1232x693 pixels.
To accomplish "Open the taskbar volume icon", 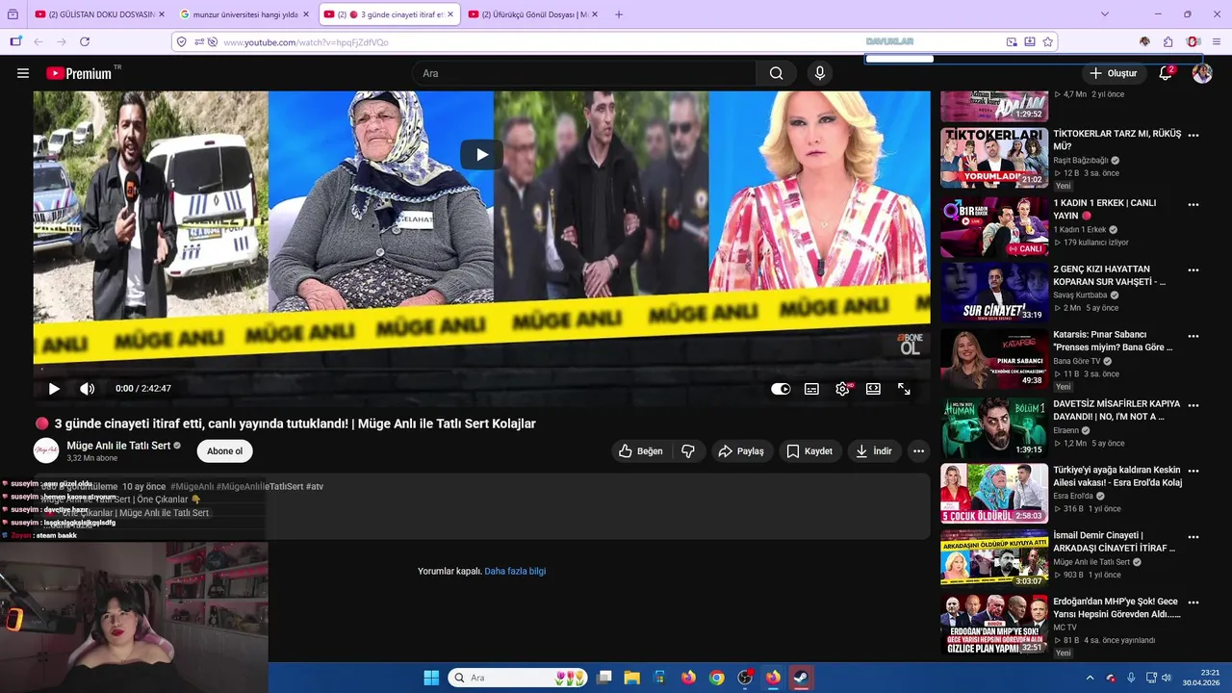I will tap(1166, 678).
